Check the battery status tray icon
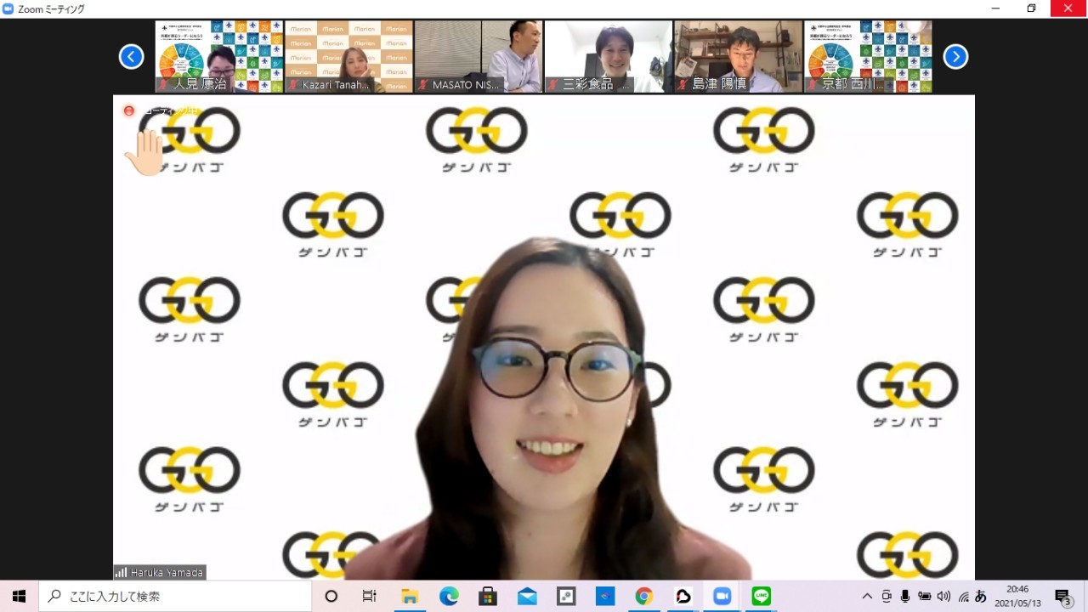The width and height of the screenshot is (1088, 612). pos(924,597)
